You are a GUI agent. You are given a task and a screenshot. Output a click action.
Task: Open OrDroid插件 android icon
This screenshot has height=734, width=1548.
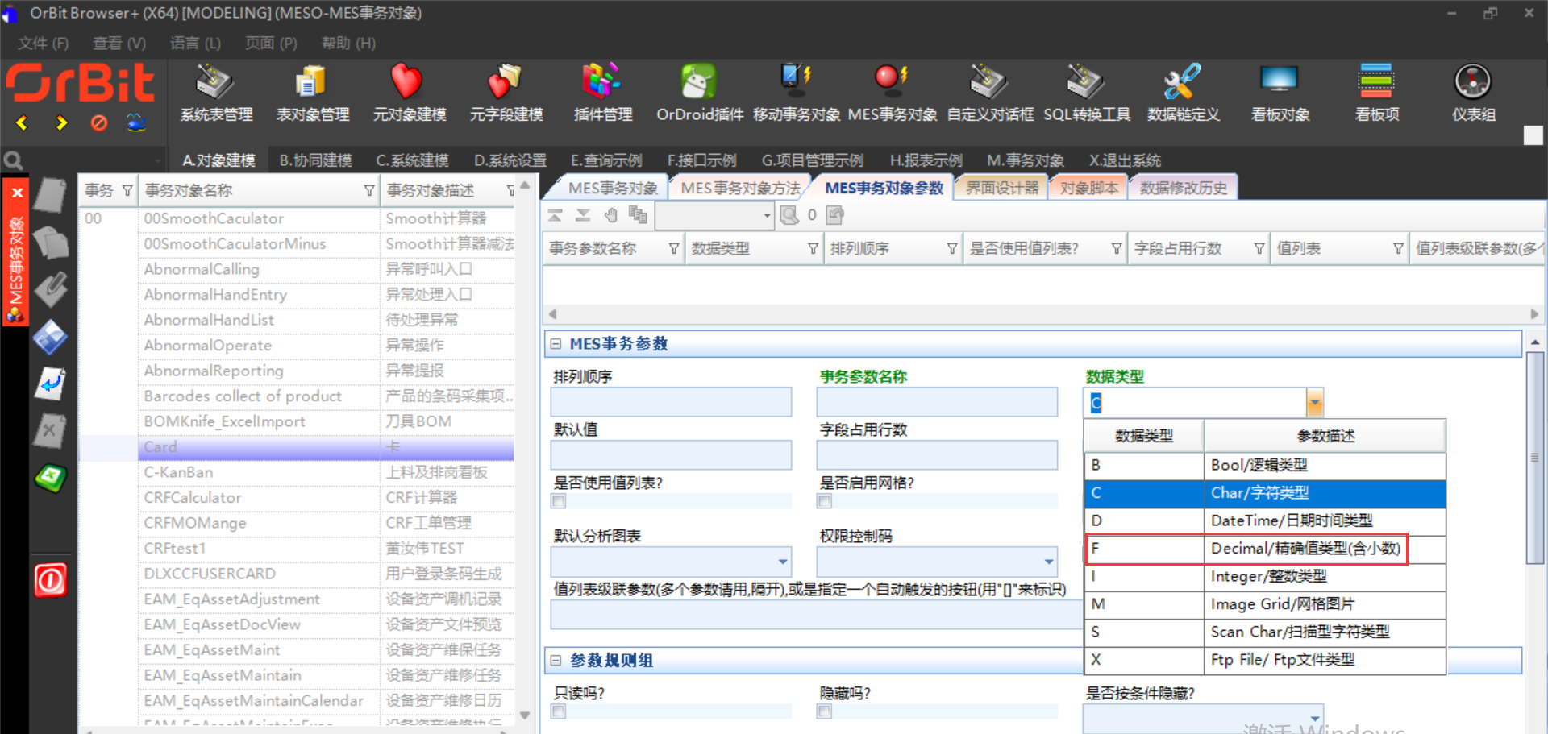pyautogui.click(x=698, y=82)
